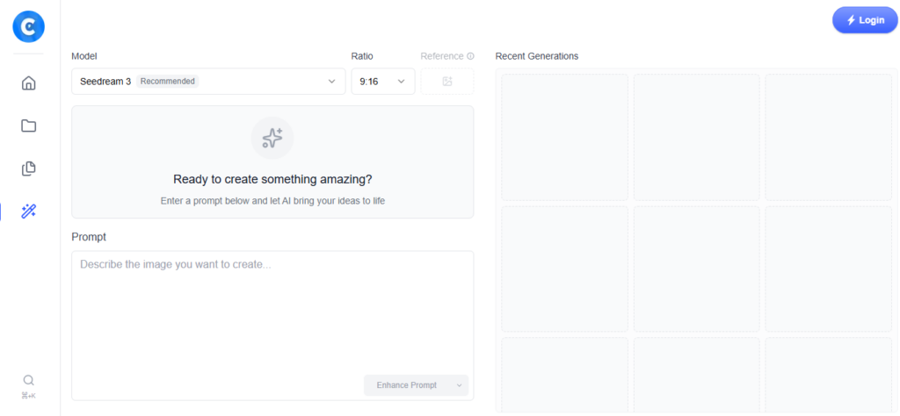Click the Recommended badge in the model selector

(168, 82)
